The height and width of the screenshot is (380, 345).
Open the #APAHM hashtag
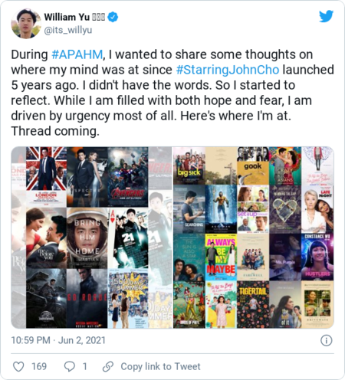tap(77, 54)
